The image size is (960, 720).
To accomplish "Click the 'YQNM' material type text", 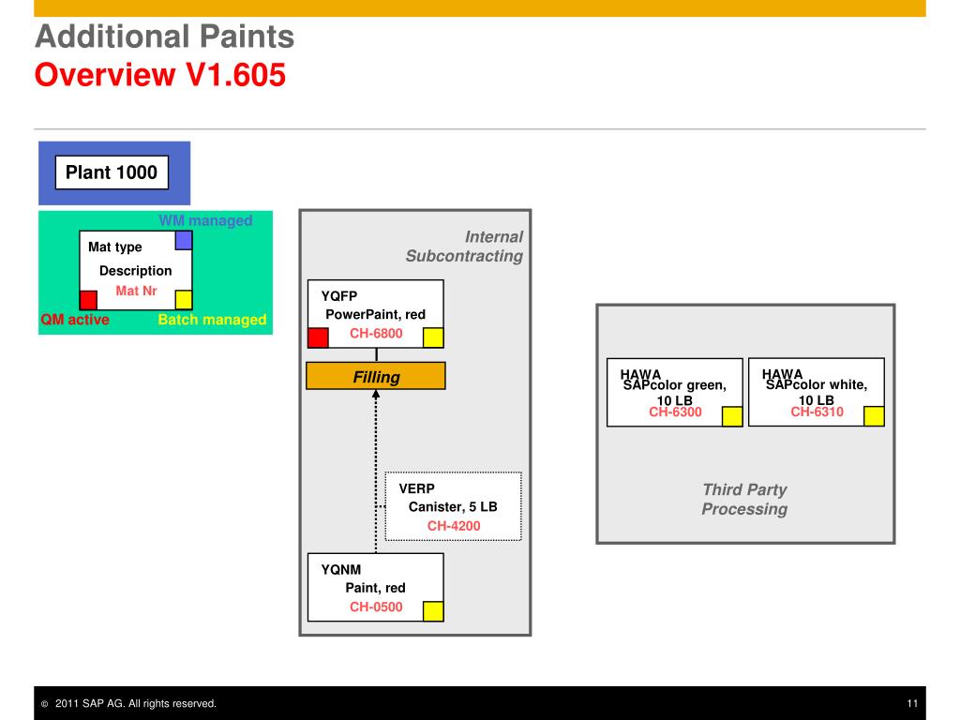I will tap(341, 570).
